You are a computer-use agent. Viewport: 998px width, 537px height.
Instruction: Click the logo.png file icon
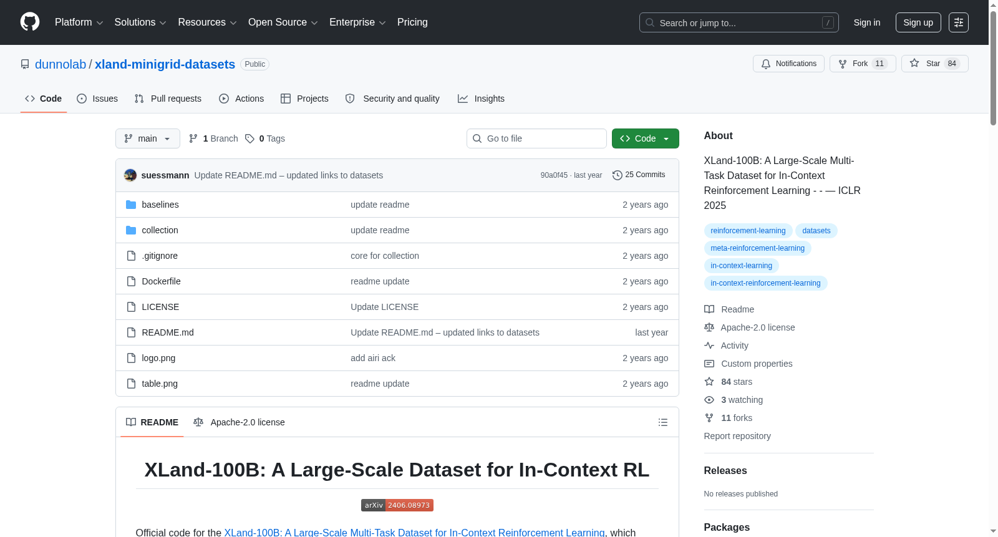pyautogui.click(x=131, y=358)
